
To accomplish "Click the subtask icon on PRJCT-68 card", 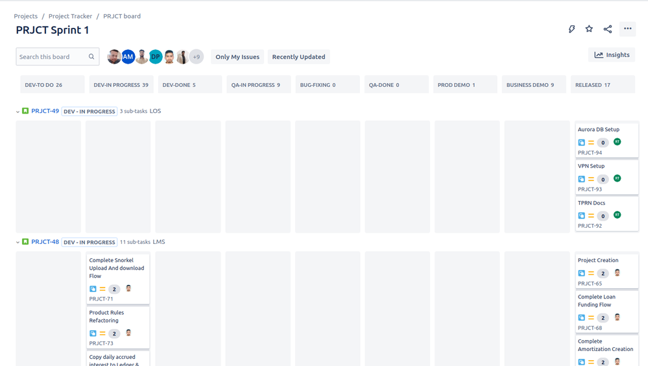I will click(x=581, y=317).
